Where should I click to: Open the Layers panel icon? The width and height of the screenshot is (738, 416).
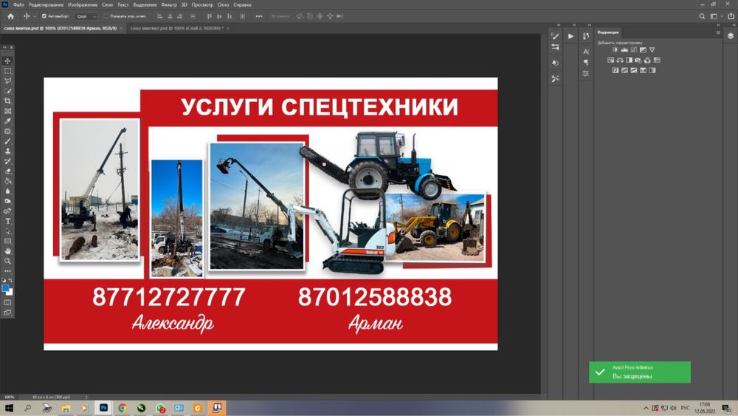(x=731, y=36)
